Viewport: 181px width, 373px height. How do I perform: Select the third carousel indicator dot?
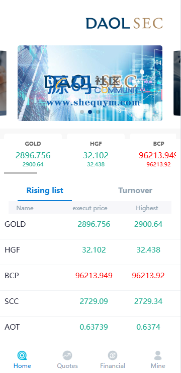(x=98, y=112)
